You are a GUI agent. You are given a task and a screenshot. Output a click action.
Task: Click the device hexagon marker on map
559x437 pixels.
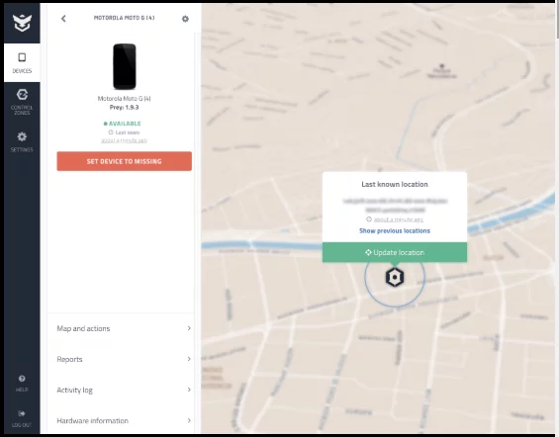point(395,277)
